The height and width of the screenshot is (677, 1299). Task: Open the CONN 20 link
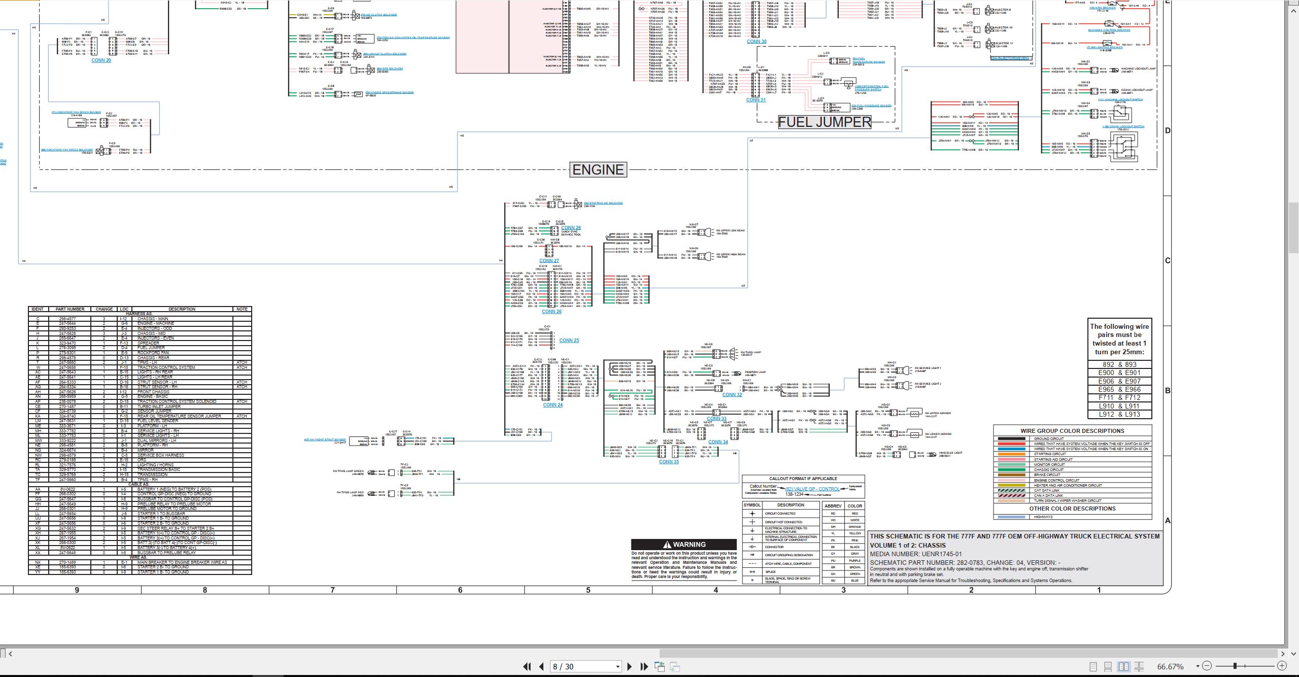pos(101,60)
